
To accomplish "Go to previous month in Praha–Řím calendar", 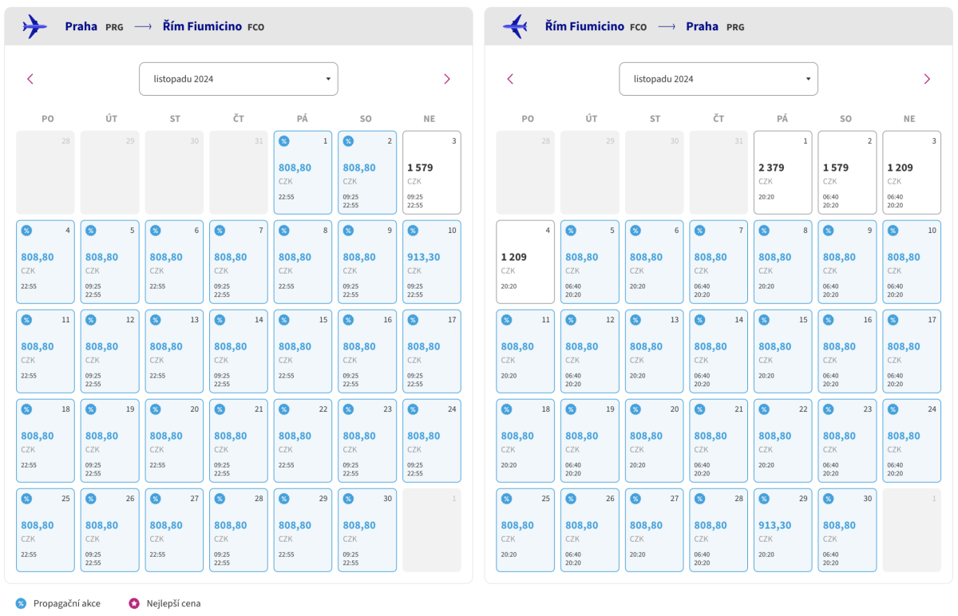I will pyautogui.click(x=30, y=79).
